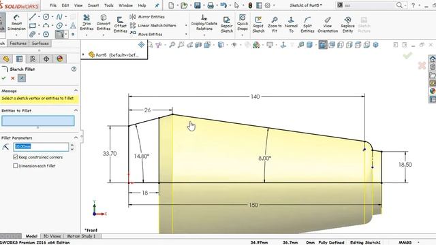Open Mirror/Pattern toolbar dropdown arrow

tap(186, 26)
